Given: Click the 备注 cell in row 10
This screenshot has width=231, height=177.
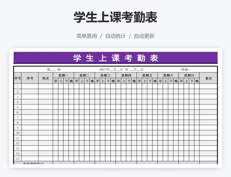Looking at the screenshot, I should coord(208,133).
